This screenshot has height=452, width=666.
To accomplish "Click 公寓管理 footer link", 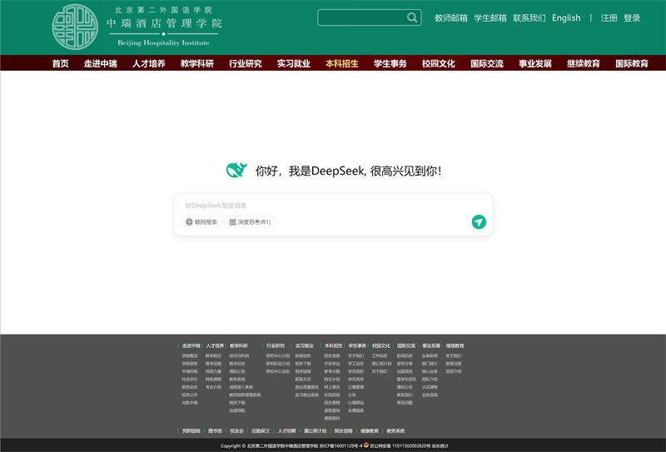I will coord(356,387).
